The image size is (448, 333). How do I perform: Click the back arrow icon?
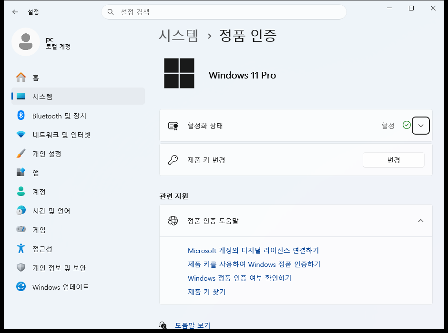coord(15,12)
